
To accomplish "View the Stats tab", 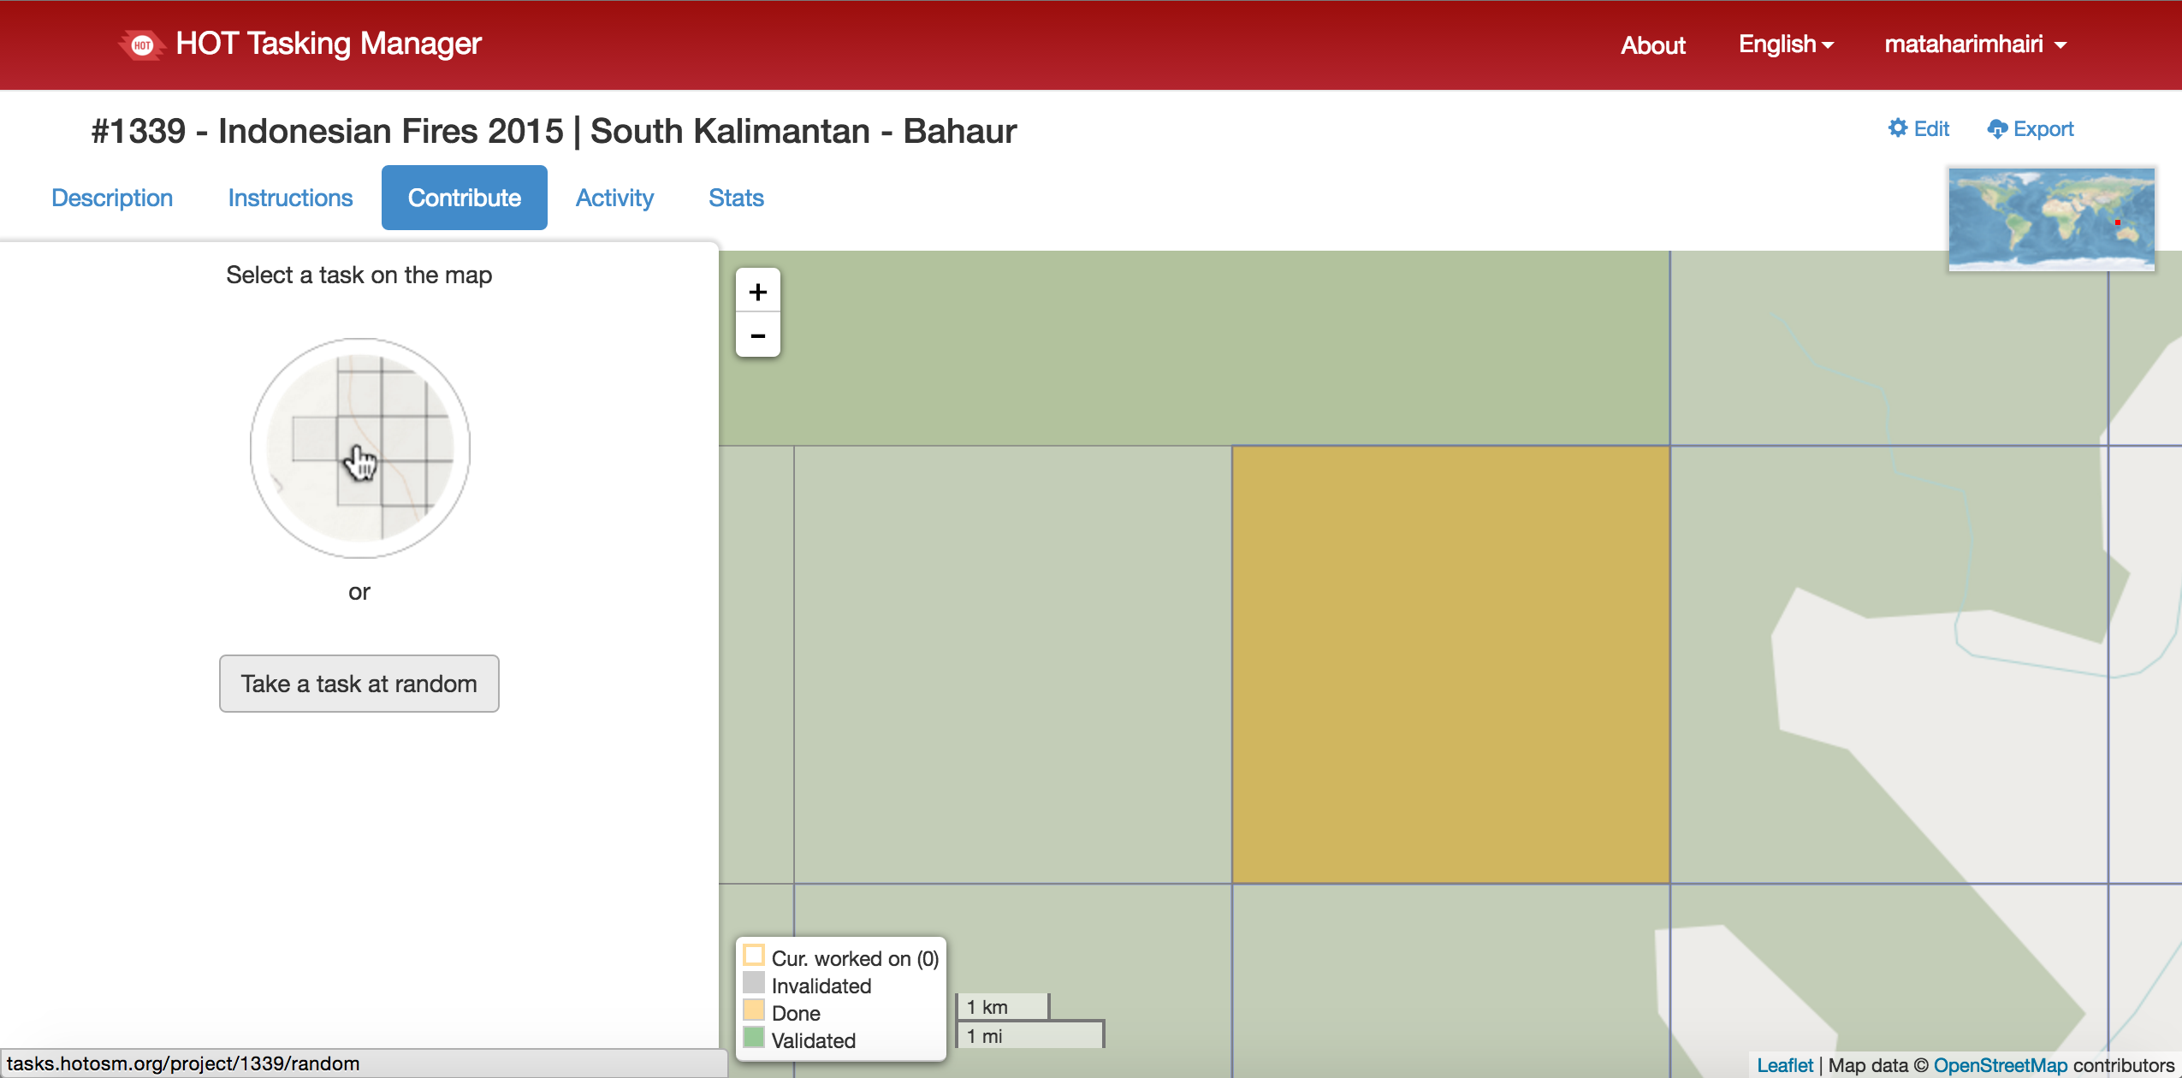I will pyautogui.click(x=735, y=198).
